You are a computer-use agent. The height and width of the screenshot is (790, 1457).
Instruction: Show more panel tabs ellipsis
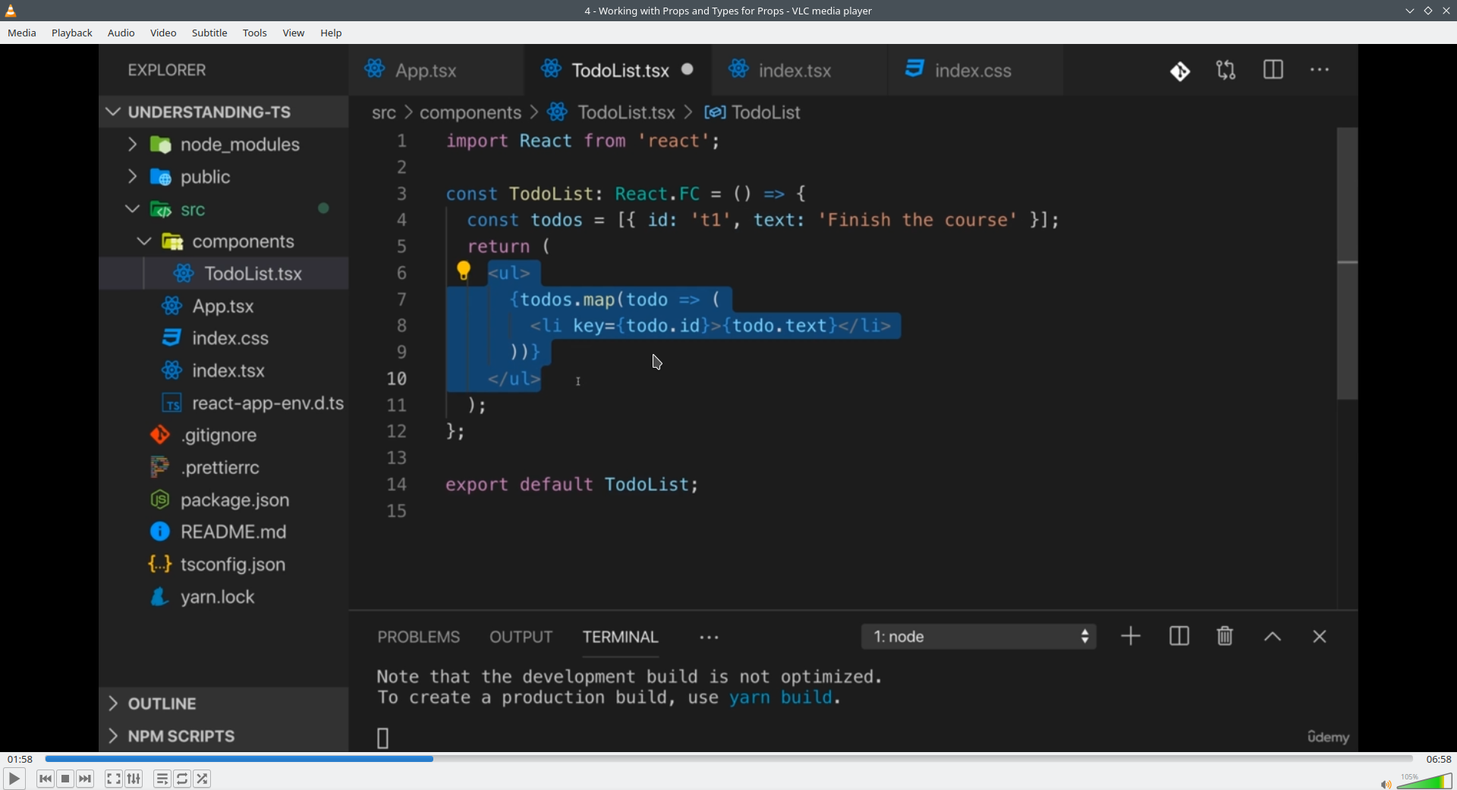[710, 638]
